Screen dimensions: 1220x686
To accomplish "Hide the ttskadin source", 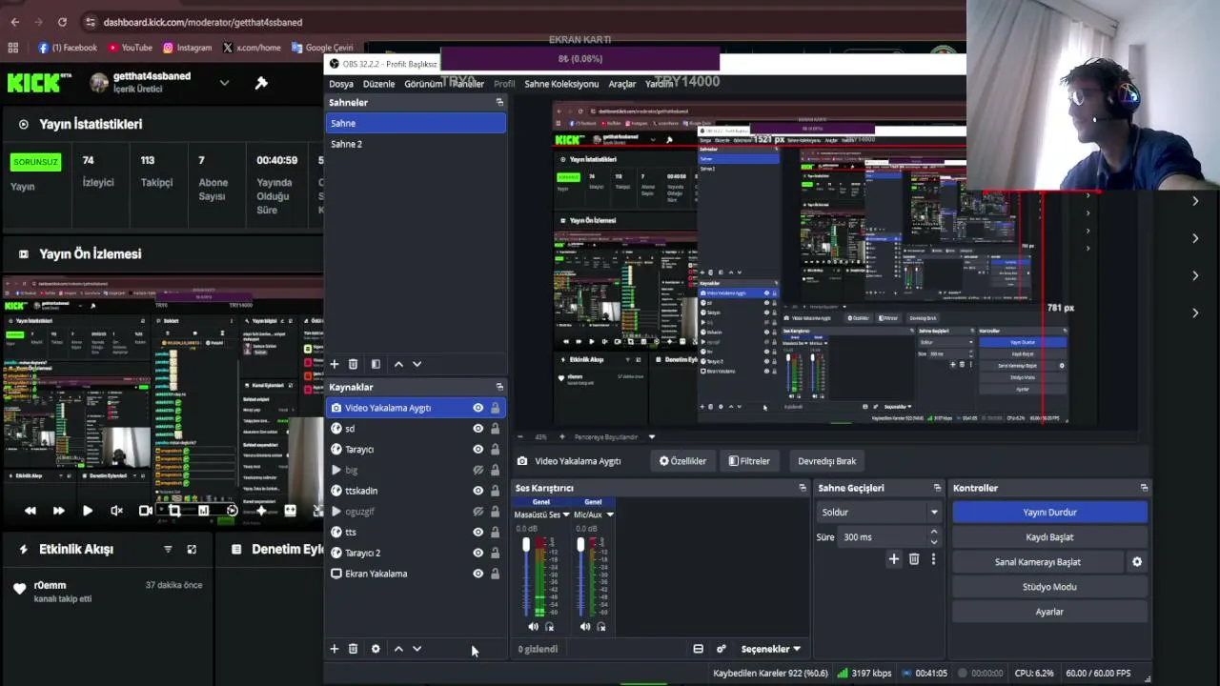I will [x=478, y=491].
